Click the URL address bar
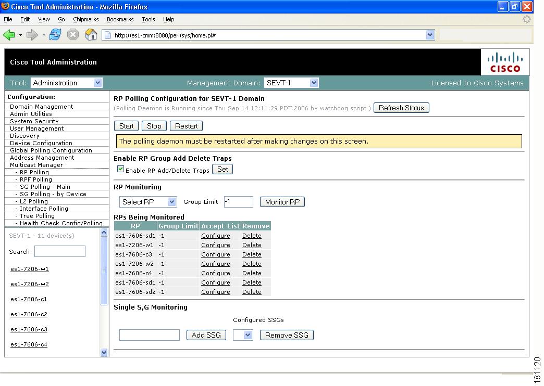The image size is (544, 386). pyautogui.click(x=269, y=35)
